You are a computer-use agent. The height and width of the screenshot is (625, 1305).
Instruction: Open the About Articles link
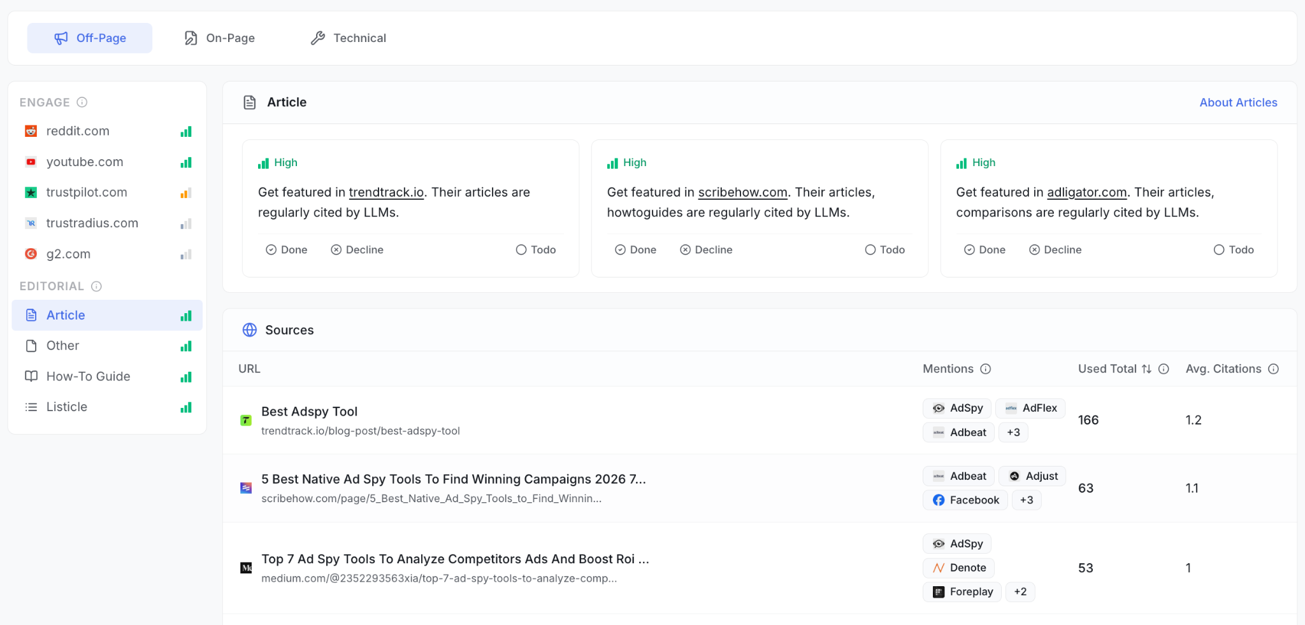[1238, 102]
